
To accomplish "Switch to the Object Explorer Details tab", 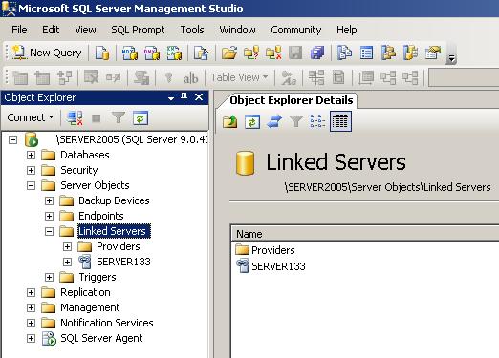I will (291, 100).
